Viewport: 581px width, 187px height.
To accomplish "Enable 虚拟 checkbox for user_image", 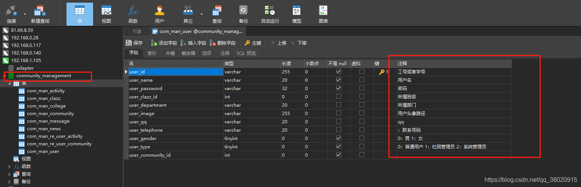I will point(362,113).
